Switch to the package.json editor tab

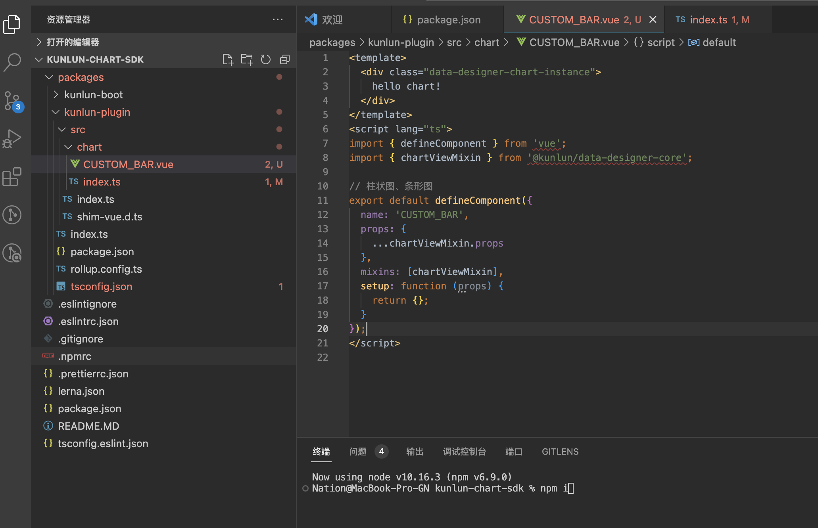pyautogui.click(x=448, y=19)
